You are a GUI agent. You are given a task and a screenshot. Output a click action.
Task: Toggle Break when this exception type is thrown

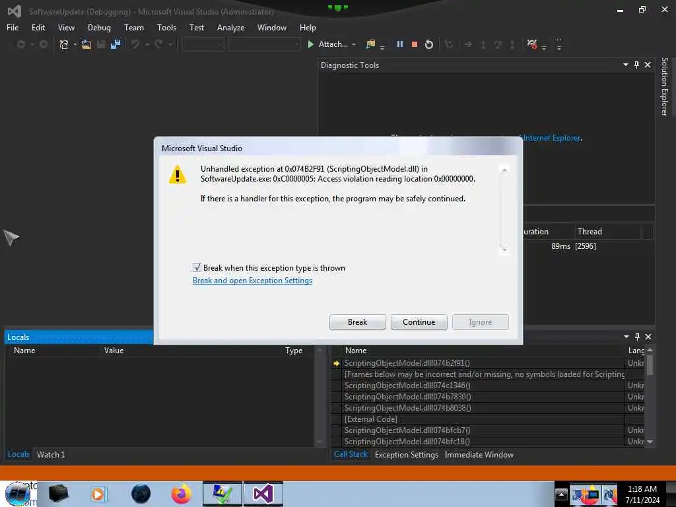click(x=197, y=268)
